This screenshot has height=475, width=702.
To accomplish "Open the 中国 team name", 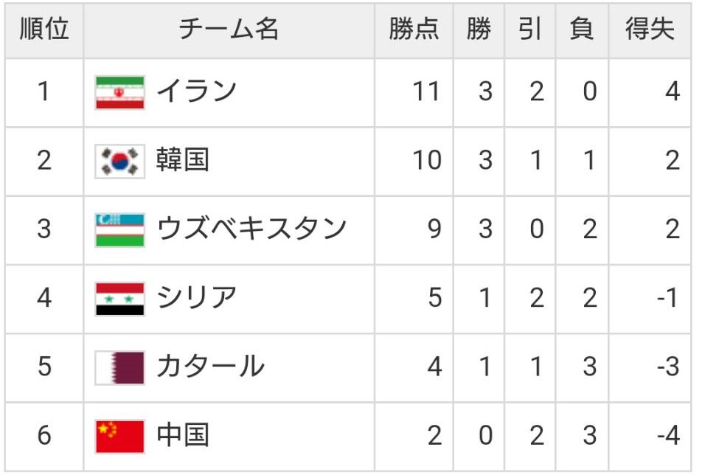I will [x=183, y=434].
